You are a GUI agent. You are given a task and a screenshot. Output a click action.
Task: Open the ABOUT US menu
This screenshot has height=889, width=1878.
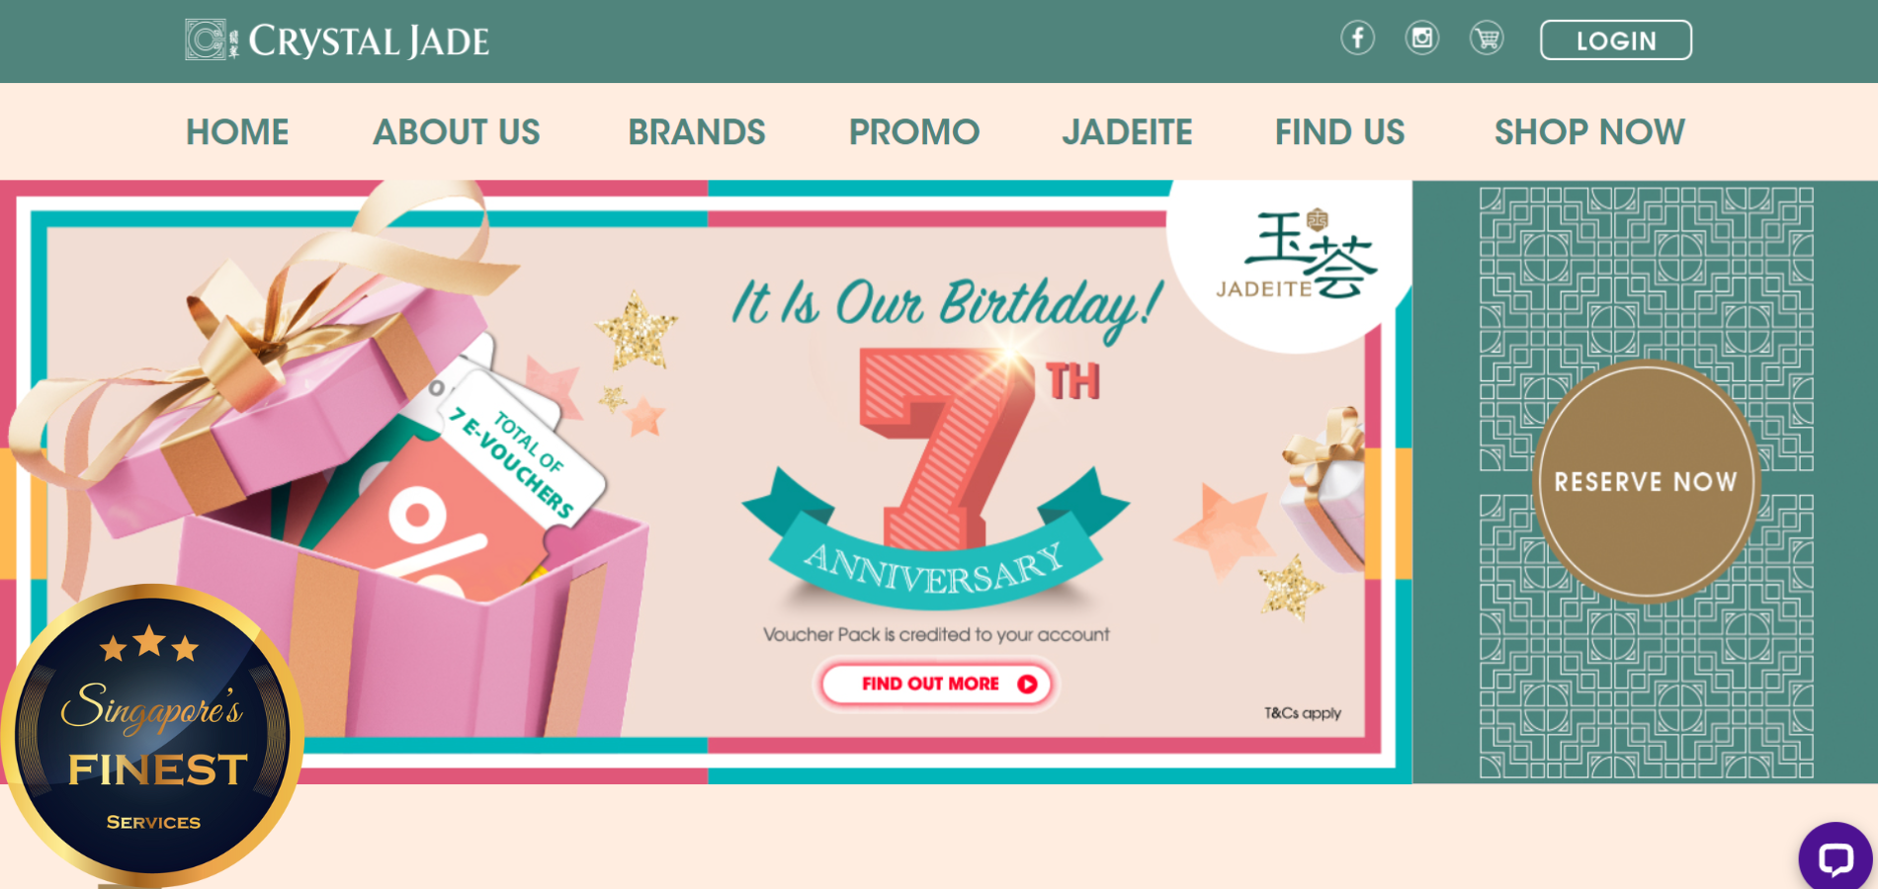click(457, 131)
